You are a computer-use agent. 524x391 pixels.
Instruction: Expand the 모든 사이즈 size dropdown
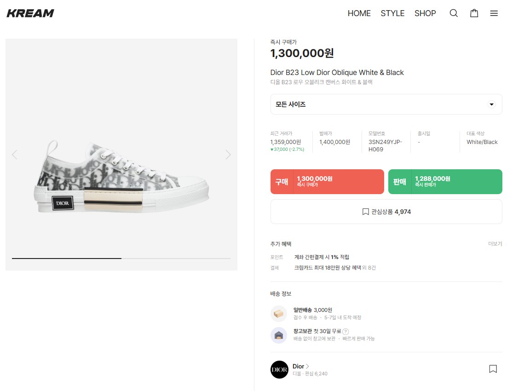point(386,104)
